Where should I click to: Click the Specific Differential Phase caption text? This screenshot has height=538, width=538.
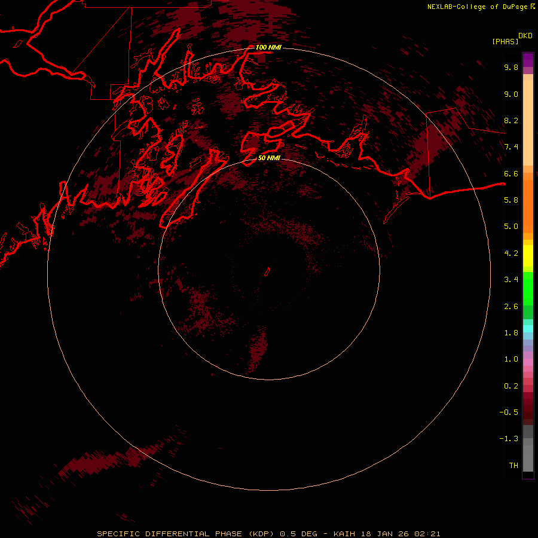(268, 533)
